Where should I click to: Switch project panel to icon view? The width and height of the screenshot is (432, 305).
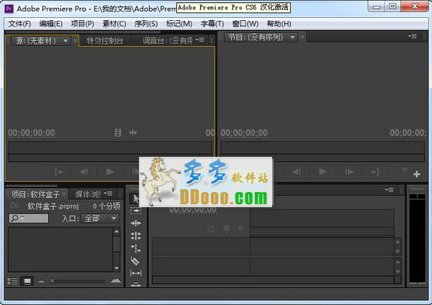[x=27, y=281]
